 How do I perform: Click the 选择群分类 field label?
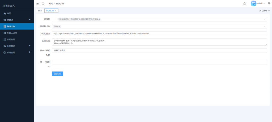45,26
